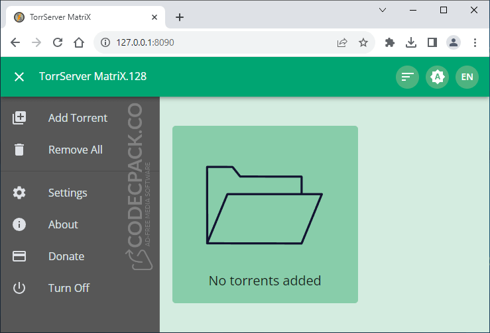Open the browser three-dot menu
The height and width of the screenshot is (333, 490).
[x=475, y=42]
